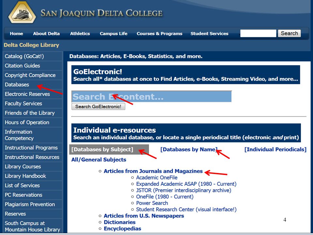
Task: Open the Library Handbook link
Action: (25, 176)
